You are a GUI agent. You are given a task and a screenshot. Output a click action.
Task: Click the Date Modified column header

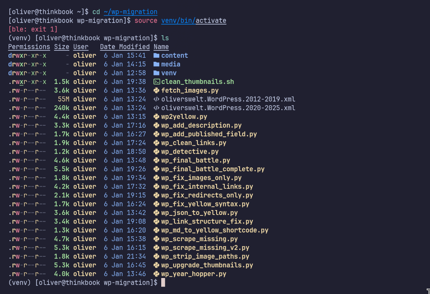(x=125, y=47)
